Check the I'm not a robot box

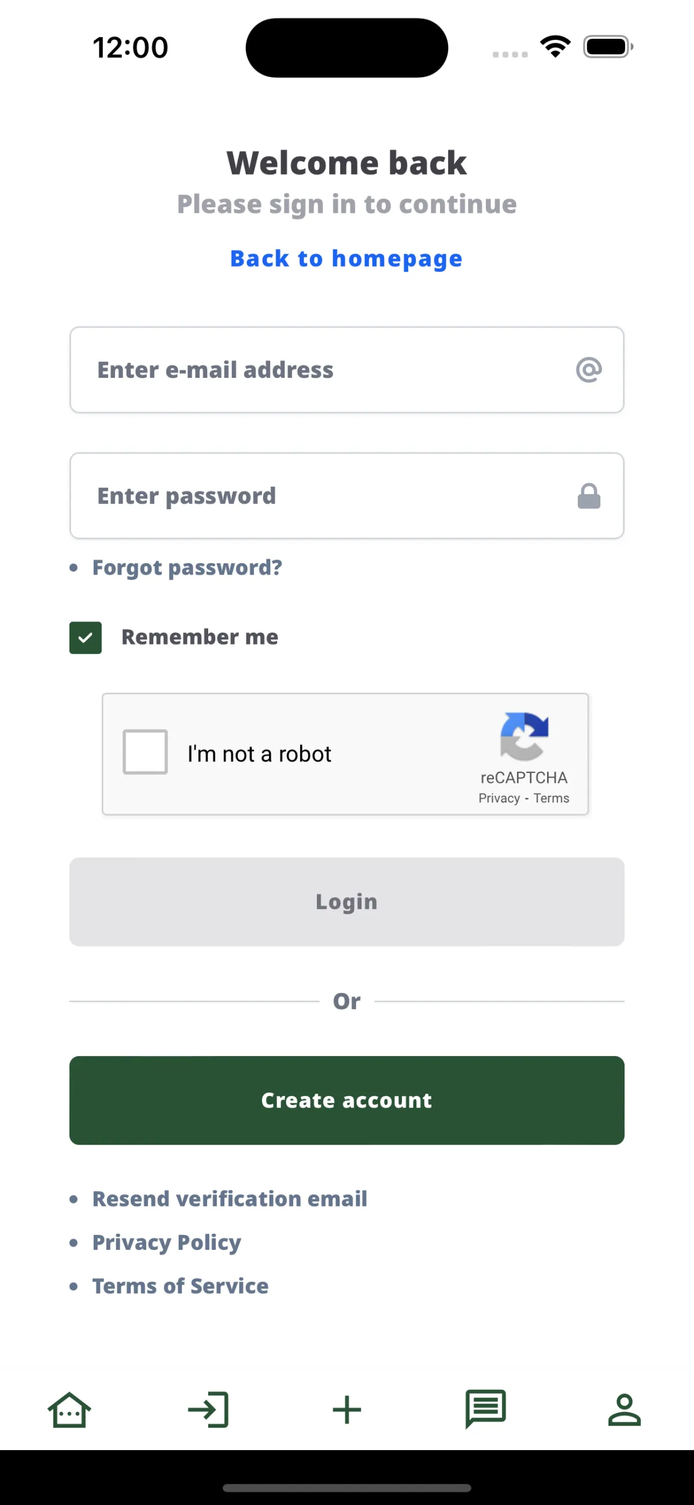145,752
